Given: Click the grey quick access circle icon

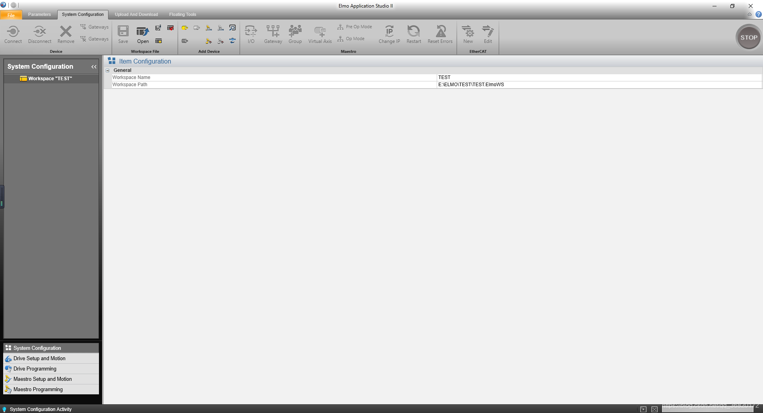Looking at the screenshot, I should tap(14, 5).
